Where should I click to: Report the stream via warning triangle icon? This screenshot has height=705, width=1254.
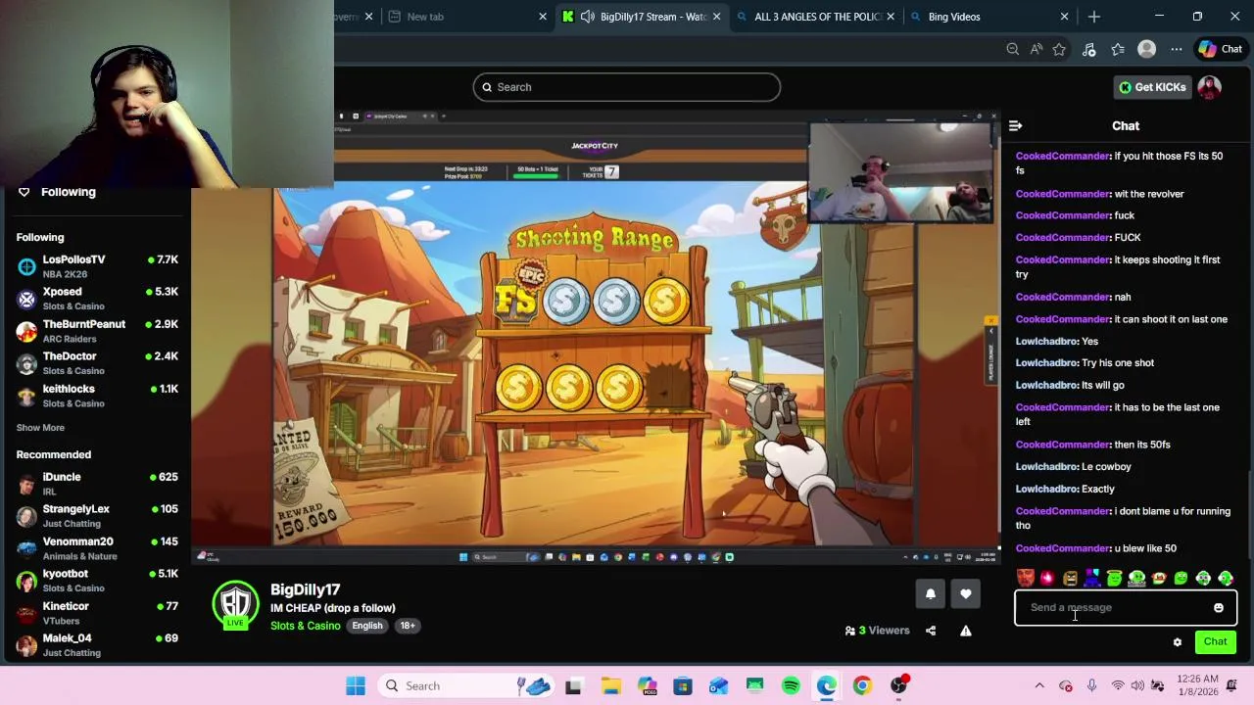966,631
